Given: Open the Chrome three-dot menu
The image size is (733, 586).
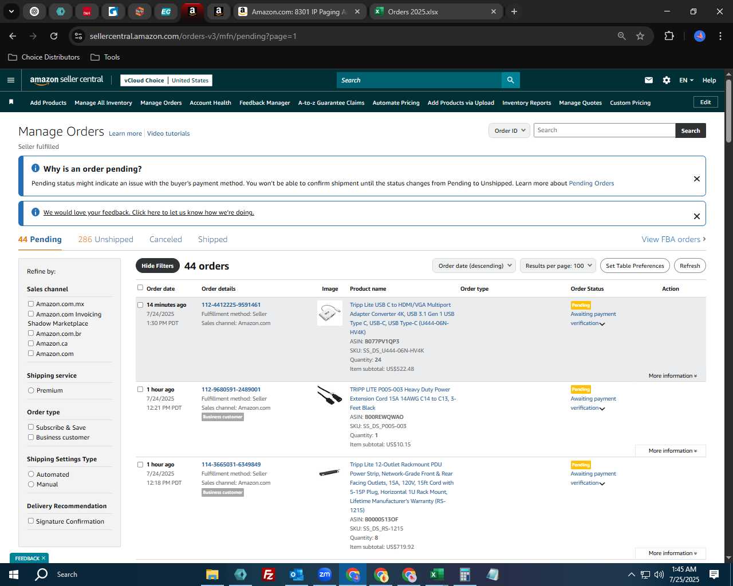Looking at the screenshot, I should pyautogui.click(x=719, y=36).
